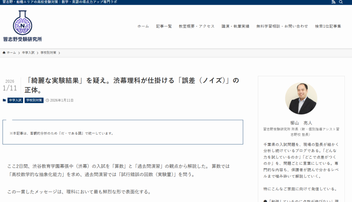
Task: Click the author profile photo
Action: click(301, 98)
